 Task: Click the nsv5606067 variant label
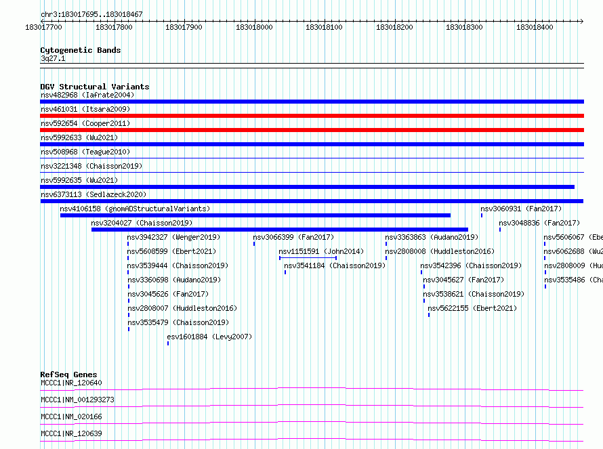(x=573, y=237)
